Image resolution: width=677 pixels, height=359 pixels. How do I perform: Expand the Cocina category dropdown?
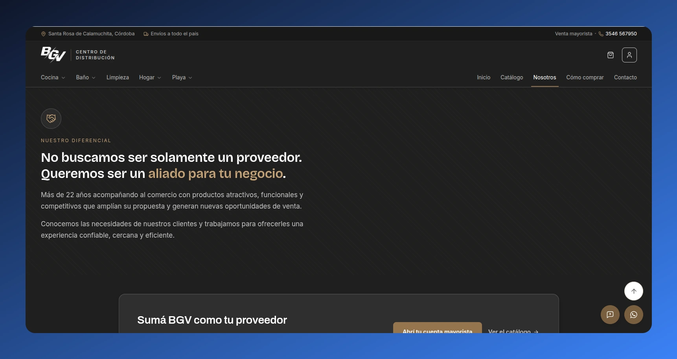click(x=53, y=77)
